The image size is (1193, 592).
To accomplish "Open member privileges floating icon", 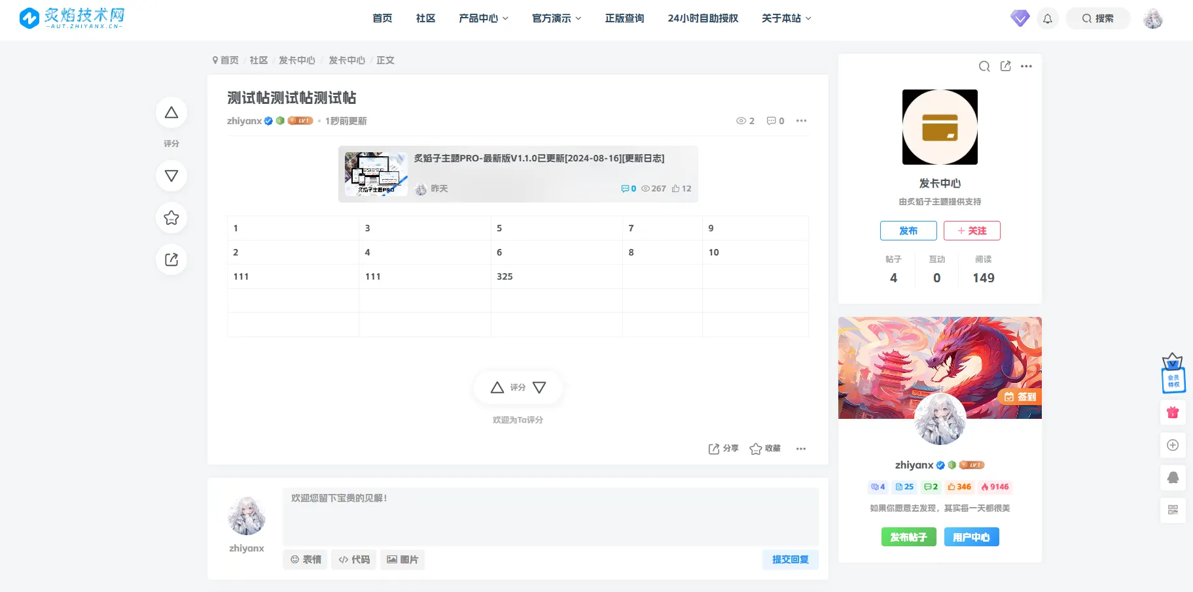I will pos(1173,372).
